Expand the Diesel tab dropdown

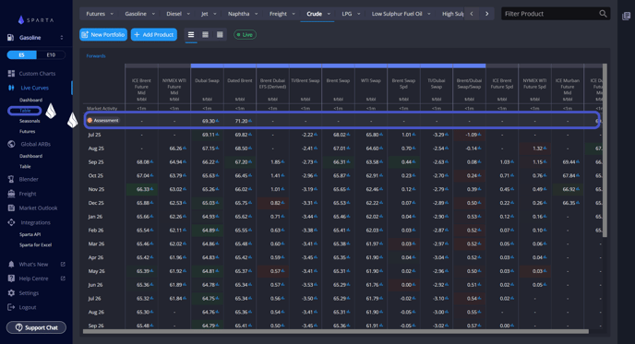188,14
